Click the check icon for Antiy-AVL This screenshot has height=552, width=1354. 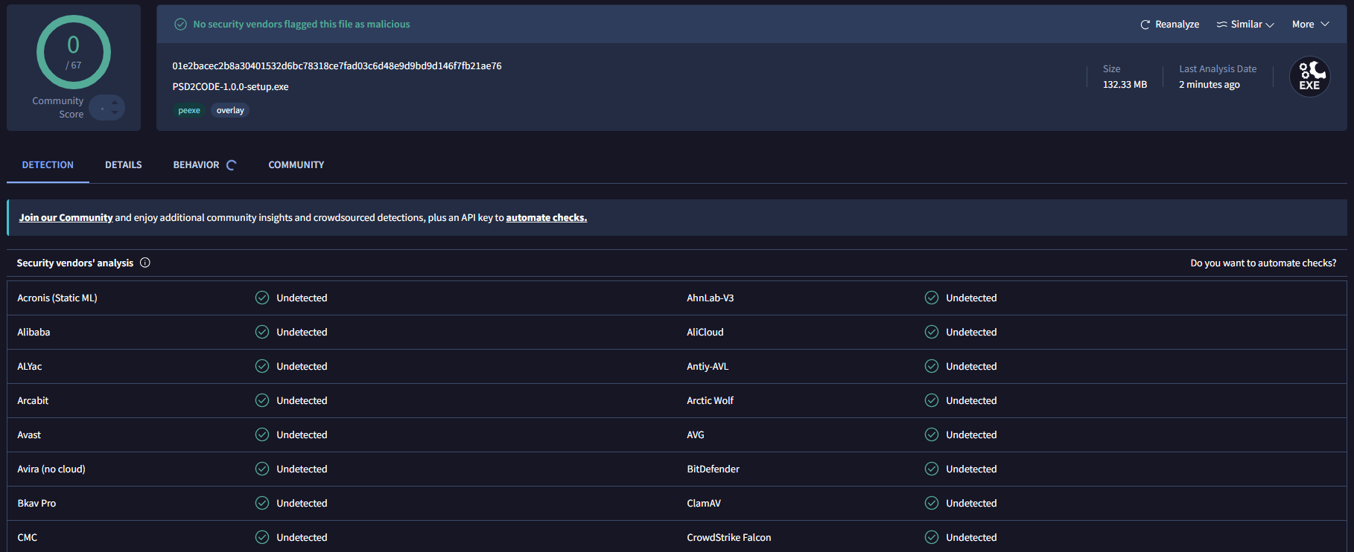(x=932, y=366)
